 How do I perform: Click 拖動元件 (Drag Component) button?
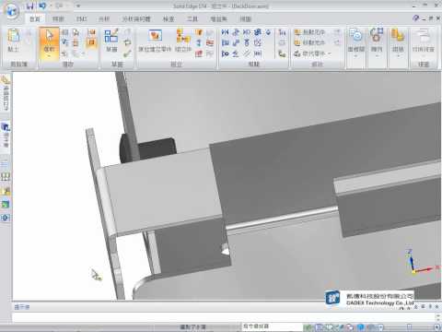click(x=309, y=32)
